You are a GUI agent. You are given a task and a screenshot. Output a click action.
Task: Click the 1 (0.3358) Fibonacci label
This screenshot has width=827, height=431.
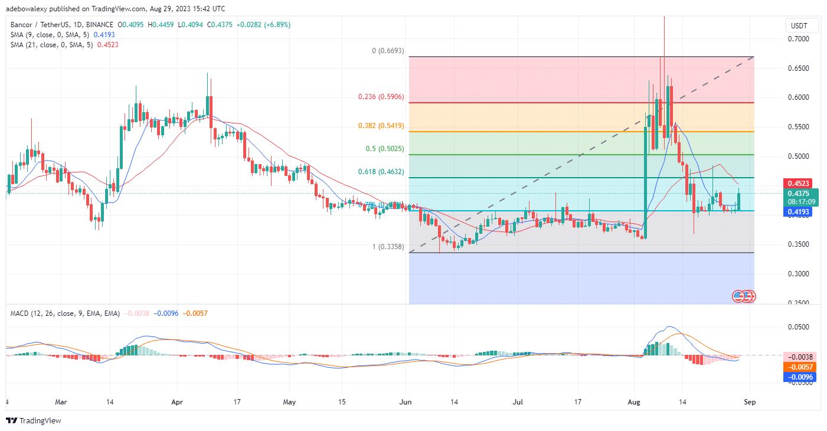point(388,247)
